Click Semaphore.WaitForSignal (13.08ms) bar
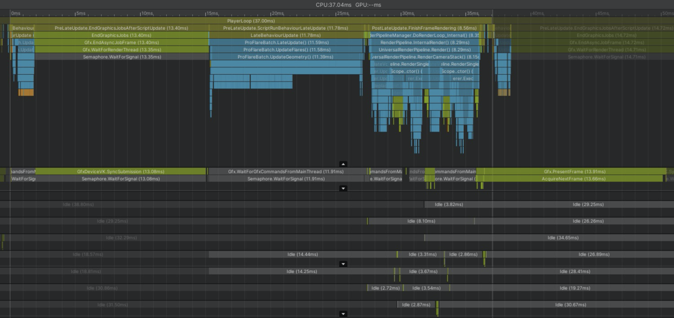The width and height of the screenshot is (674, 318). coord(121,179)
